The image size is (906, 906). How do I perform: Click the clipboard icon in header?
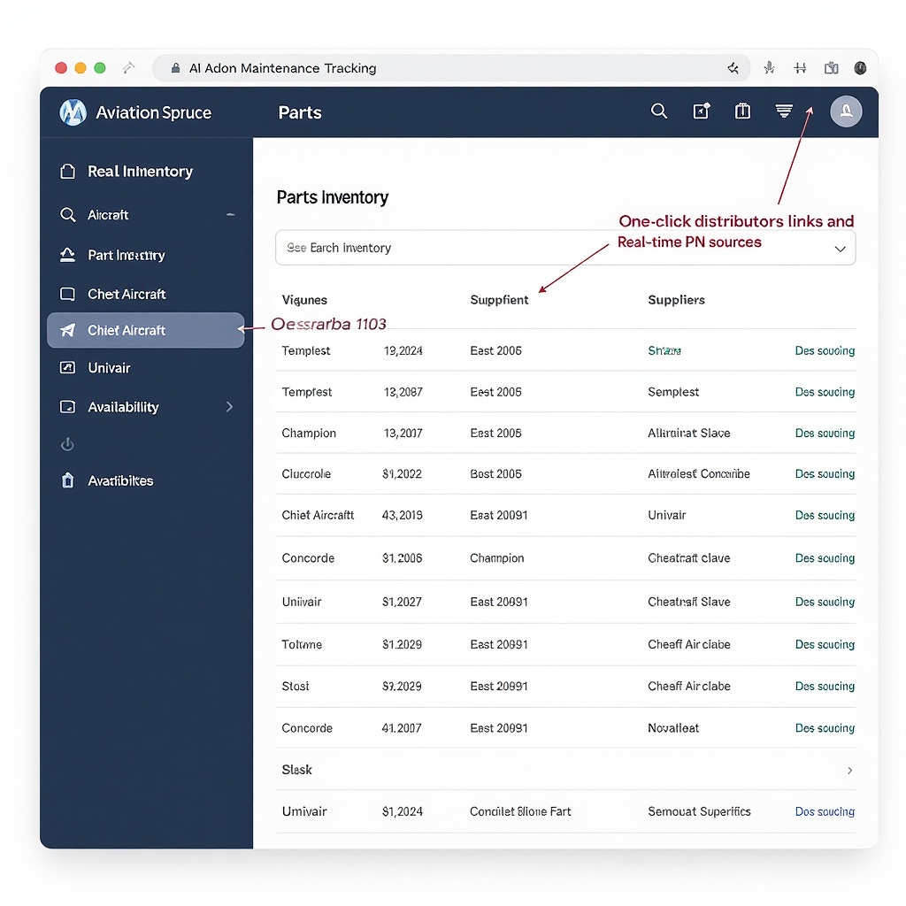pyautogui.click(x=742, y=111)
